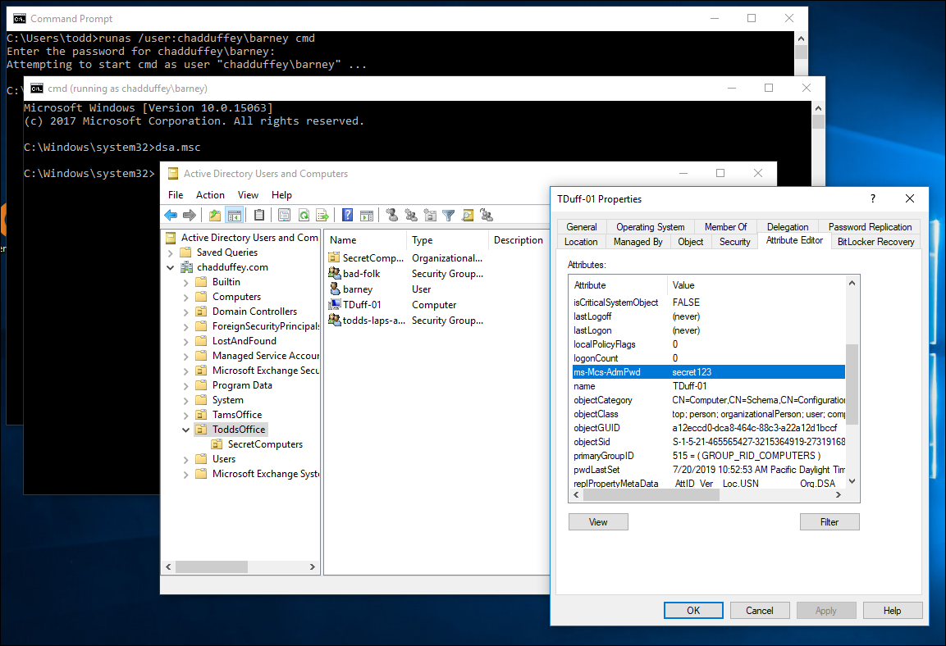Sort the list by Name column header

tap(366, 240)
